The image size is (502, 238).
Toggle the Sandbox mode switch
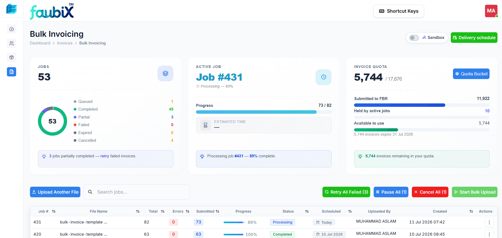click(x=414, y=38)
